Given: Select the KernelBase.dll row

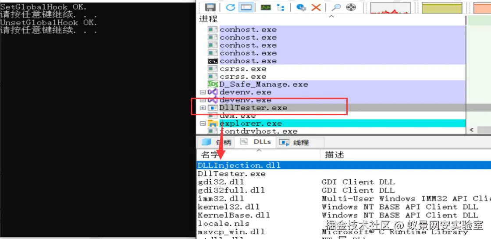Looking at the screenshot, I should 234,215.
